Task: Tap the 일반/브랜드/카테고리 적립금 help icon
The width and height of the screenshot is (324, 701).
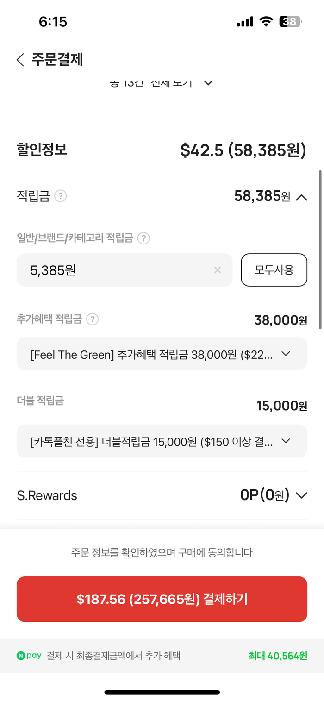Action: click(x=144, y=238)
